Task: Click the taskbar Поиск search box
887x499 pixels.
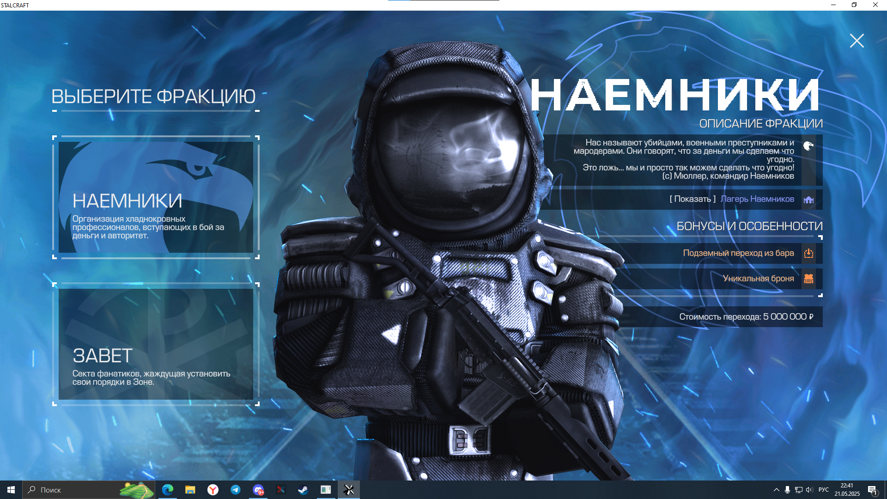Action: click(89, 490)
